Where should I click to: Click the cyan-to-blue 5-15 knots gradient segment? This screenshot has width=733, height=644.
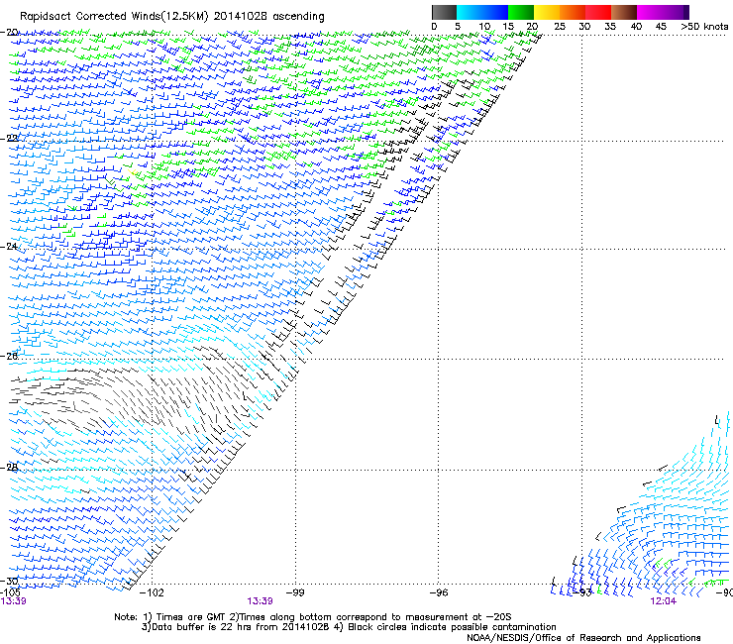click(x=482, y=12)
